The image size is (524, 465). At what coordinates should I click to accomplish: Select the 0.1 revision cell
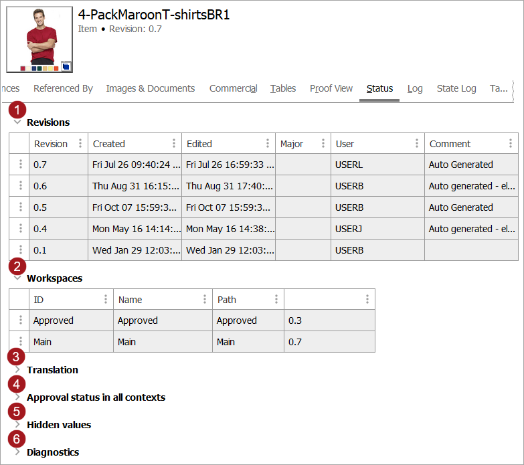pyautogui.click(x=58, y=250)
